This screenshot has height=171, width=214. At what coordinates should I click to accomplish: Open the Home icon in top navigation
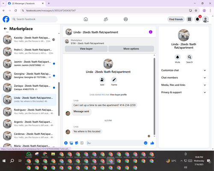[86, 19]
